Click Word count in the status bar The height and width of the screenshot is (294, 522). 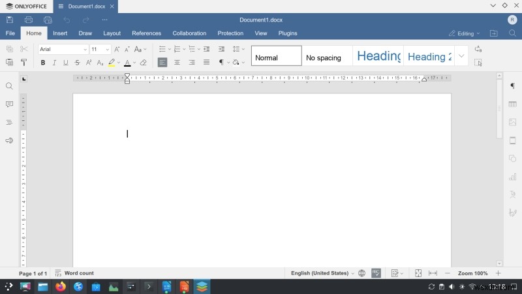[74, 273]
